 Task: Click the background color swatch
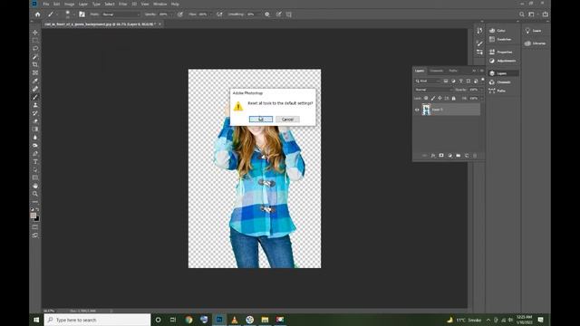(37, 219)
